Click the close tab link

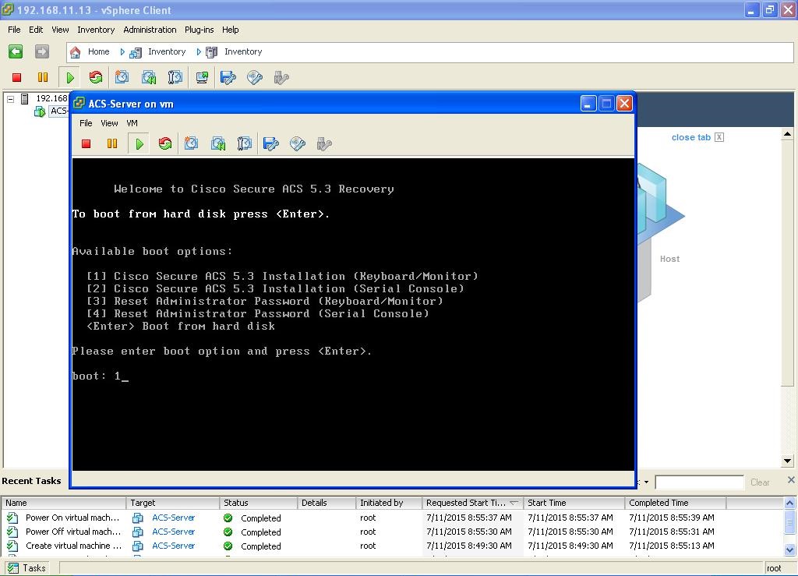[691, 137]
